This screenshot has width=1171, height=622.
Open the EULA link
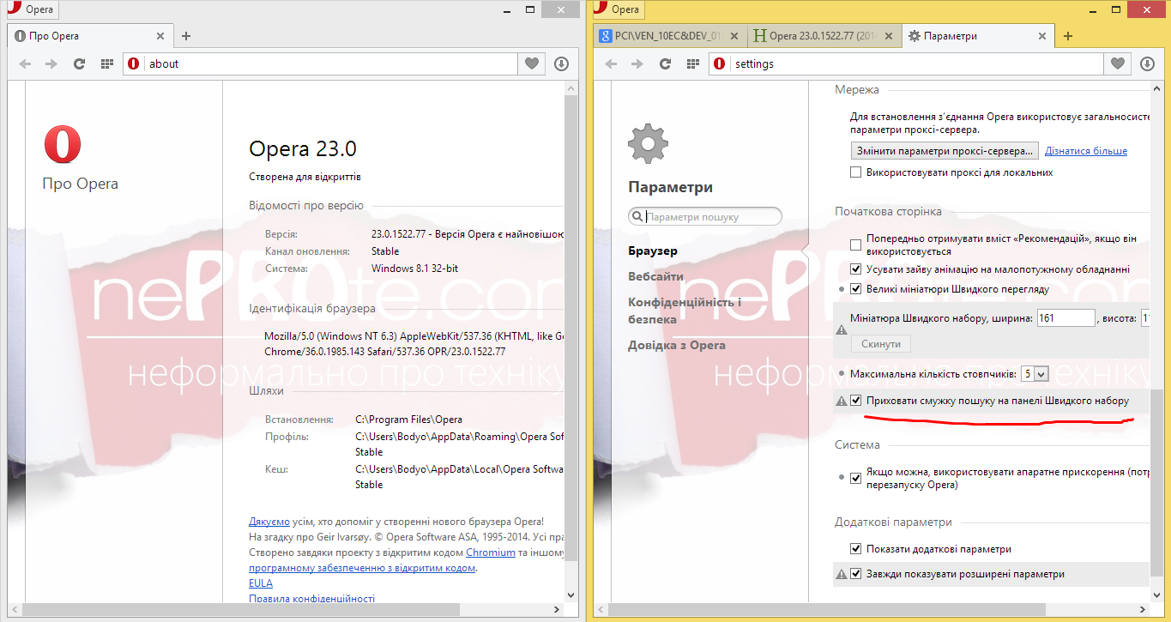[261, 583]
